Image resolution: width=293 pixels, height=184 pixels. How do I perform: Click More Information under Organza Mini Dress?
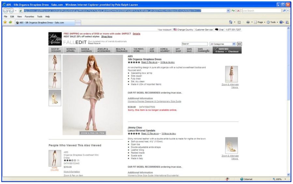72,172
